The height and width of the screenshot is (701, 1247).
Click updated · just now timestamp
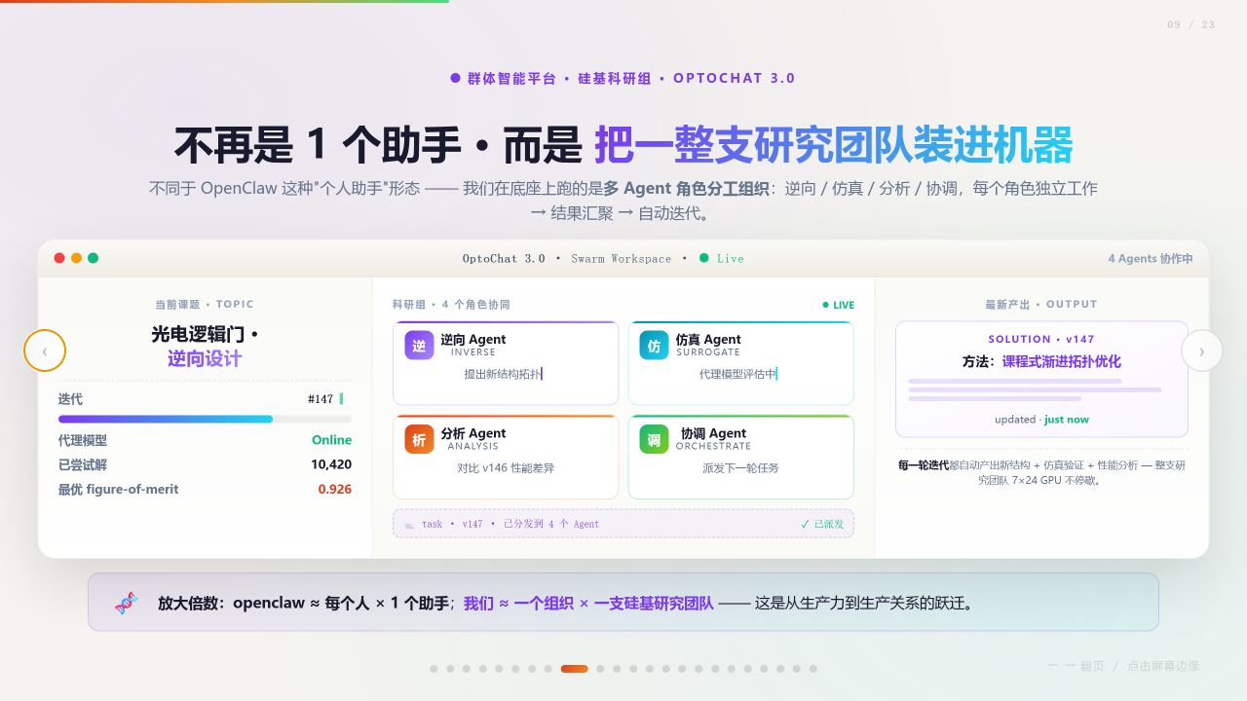point(1041,420)
